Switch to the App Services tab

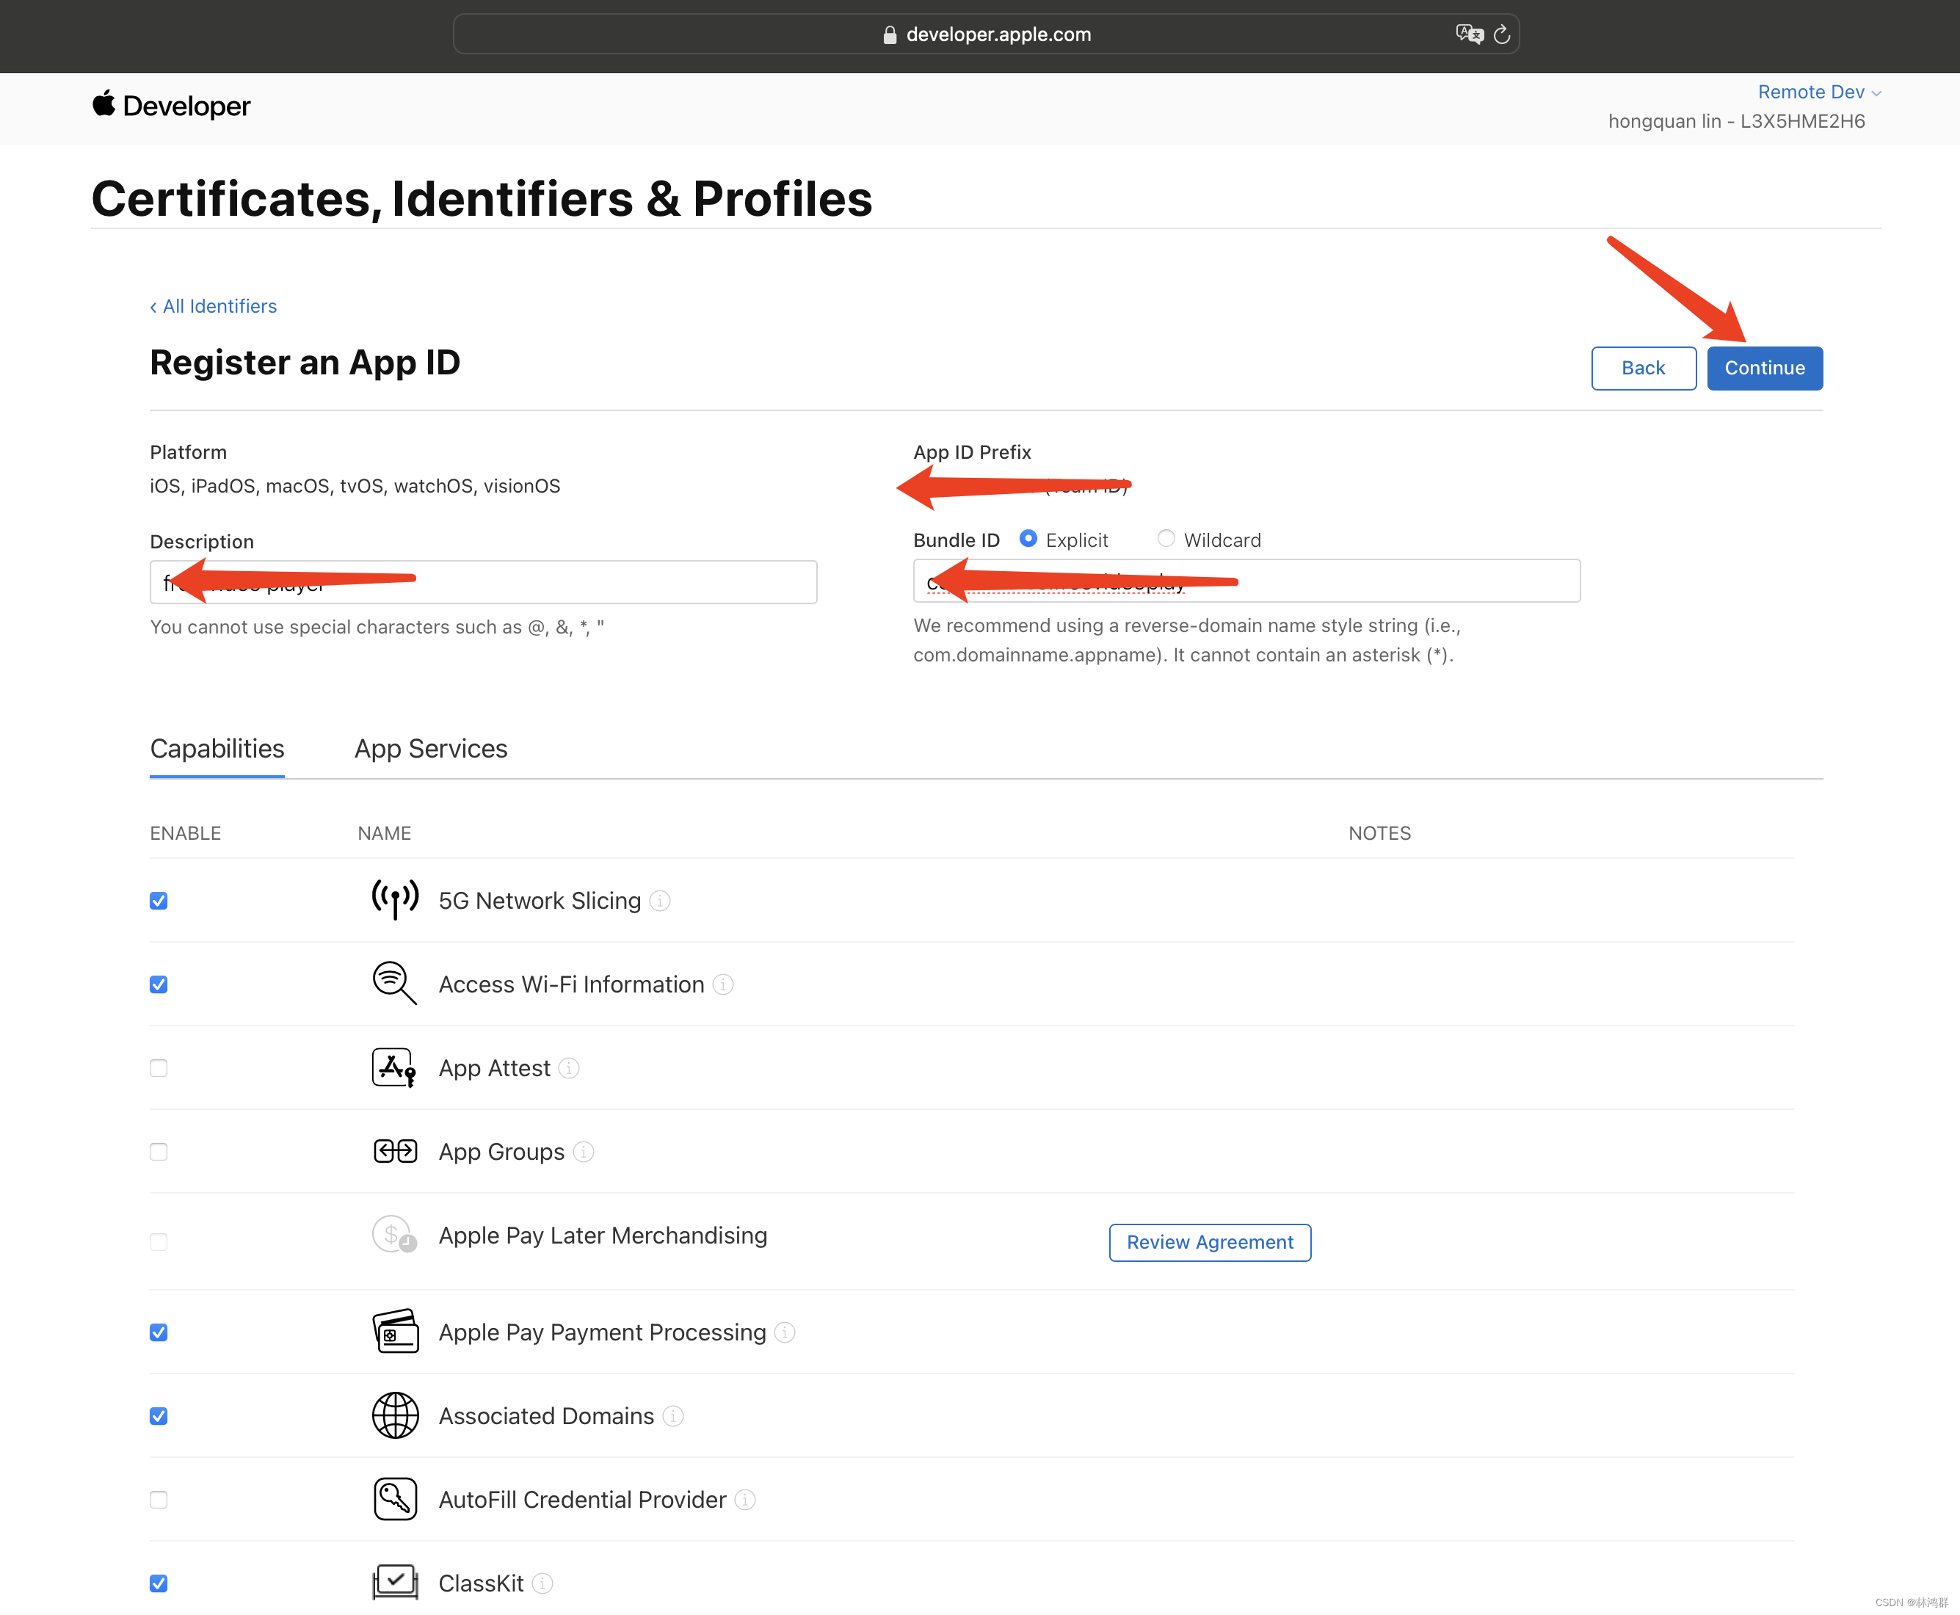(431, 749)
